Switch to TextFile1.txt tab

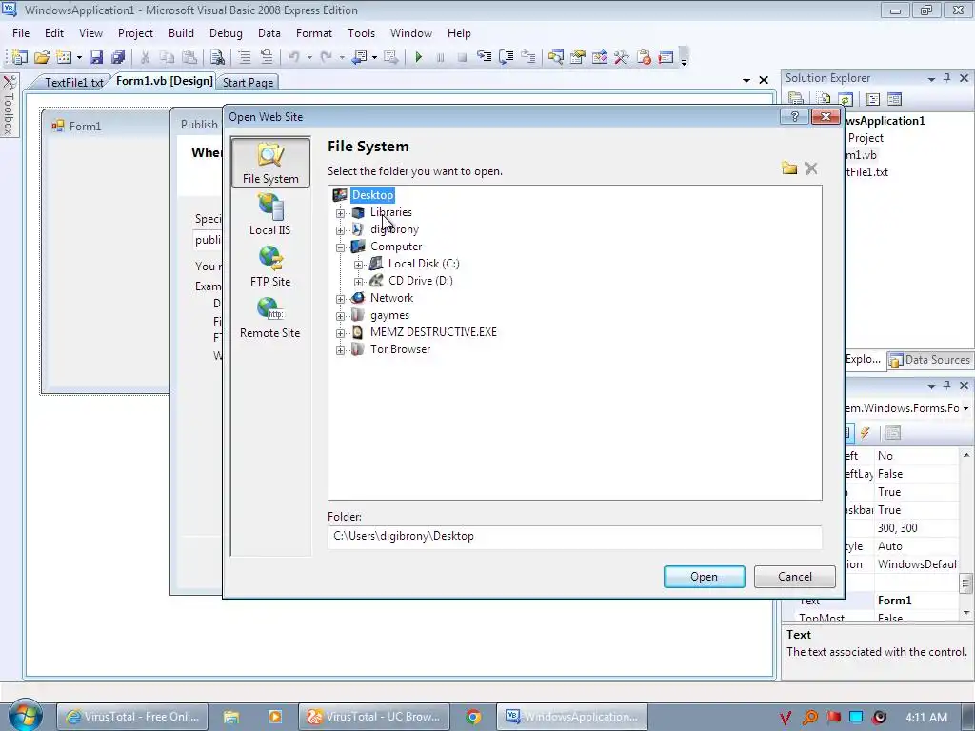click(x=74, y=82)
